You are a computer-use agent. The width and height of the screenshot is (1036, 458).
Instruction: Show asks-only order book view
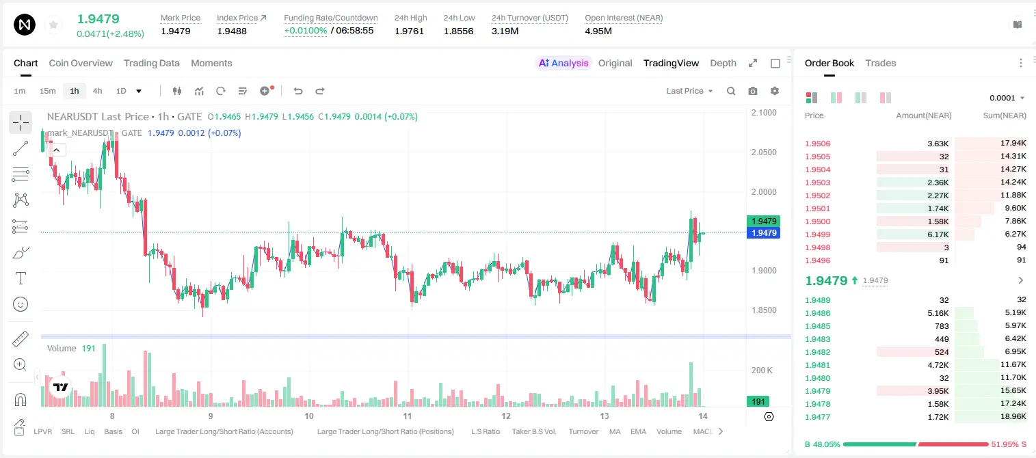[x=886, y=98]
